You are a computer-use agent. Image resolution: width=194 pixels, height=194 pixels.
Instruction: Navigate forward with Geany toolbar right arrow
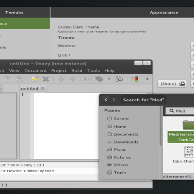coord(72,79)
